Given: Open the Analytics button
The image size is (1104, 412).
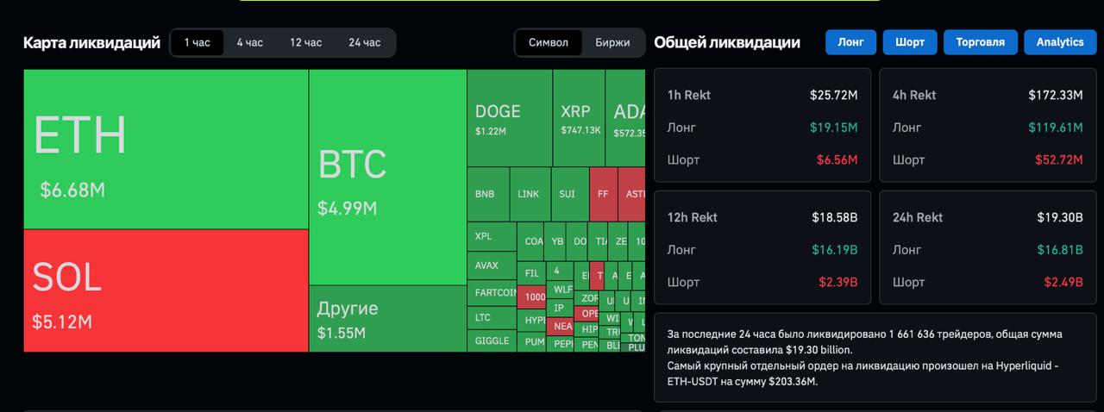Looking at the screenshot, I should pyautogui.click(x=1060, y=42).
